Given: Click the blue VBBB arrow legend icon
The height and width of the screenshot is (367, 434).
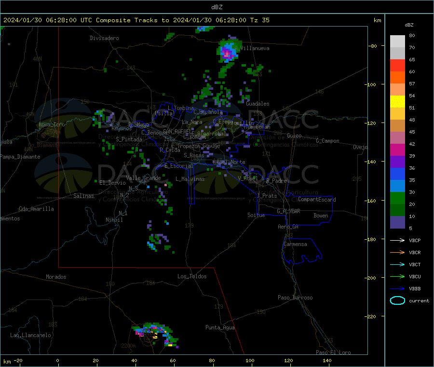Looking at the screenshot, I should (x=397, y=289).
